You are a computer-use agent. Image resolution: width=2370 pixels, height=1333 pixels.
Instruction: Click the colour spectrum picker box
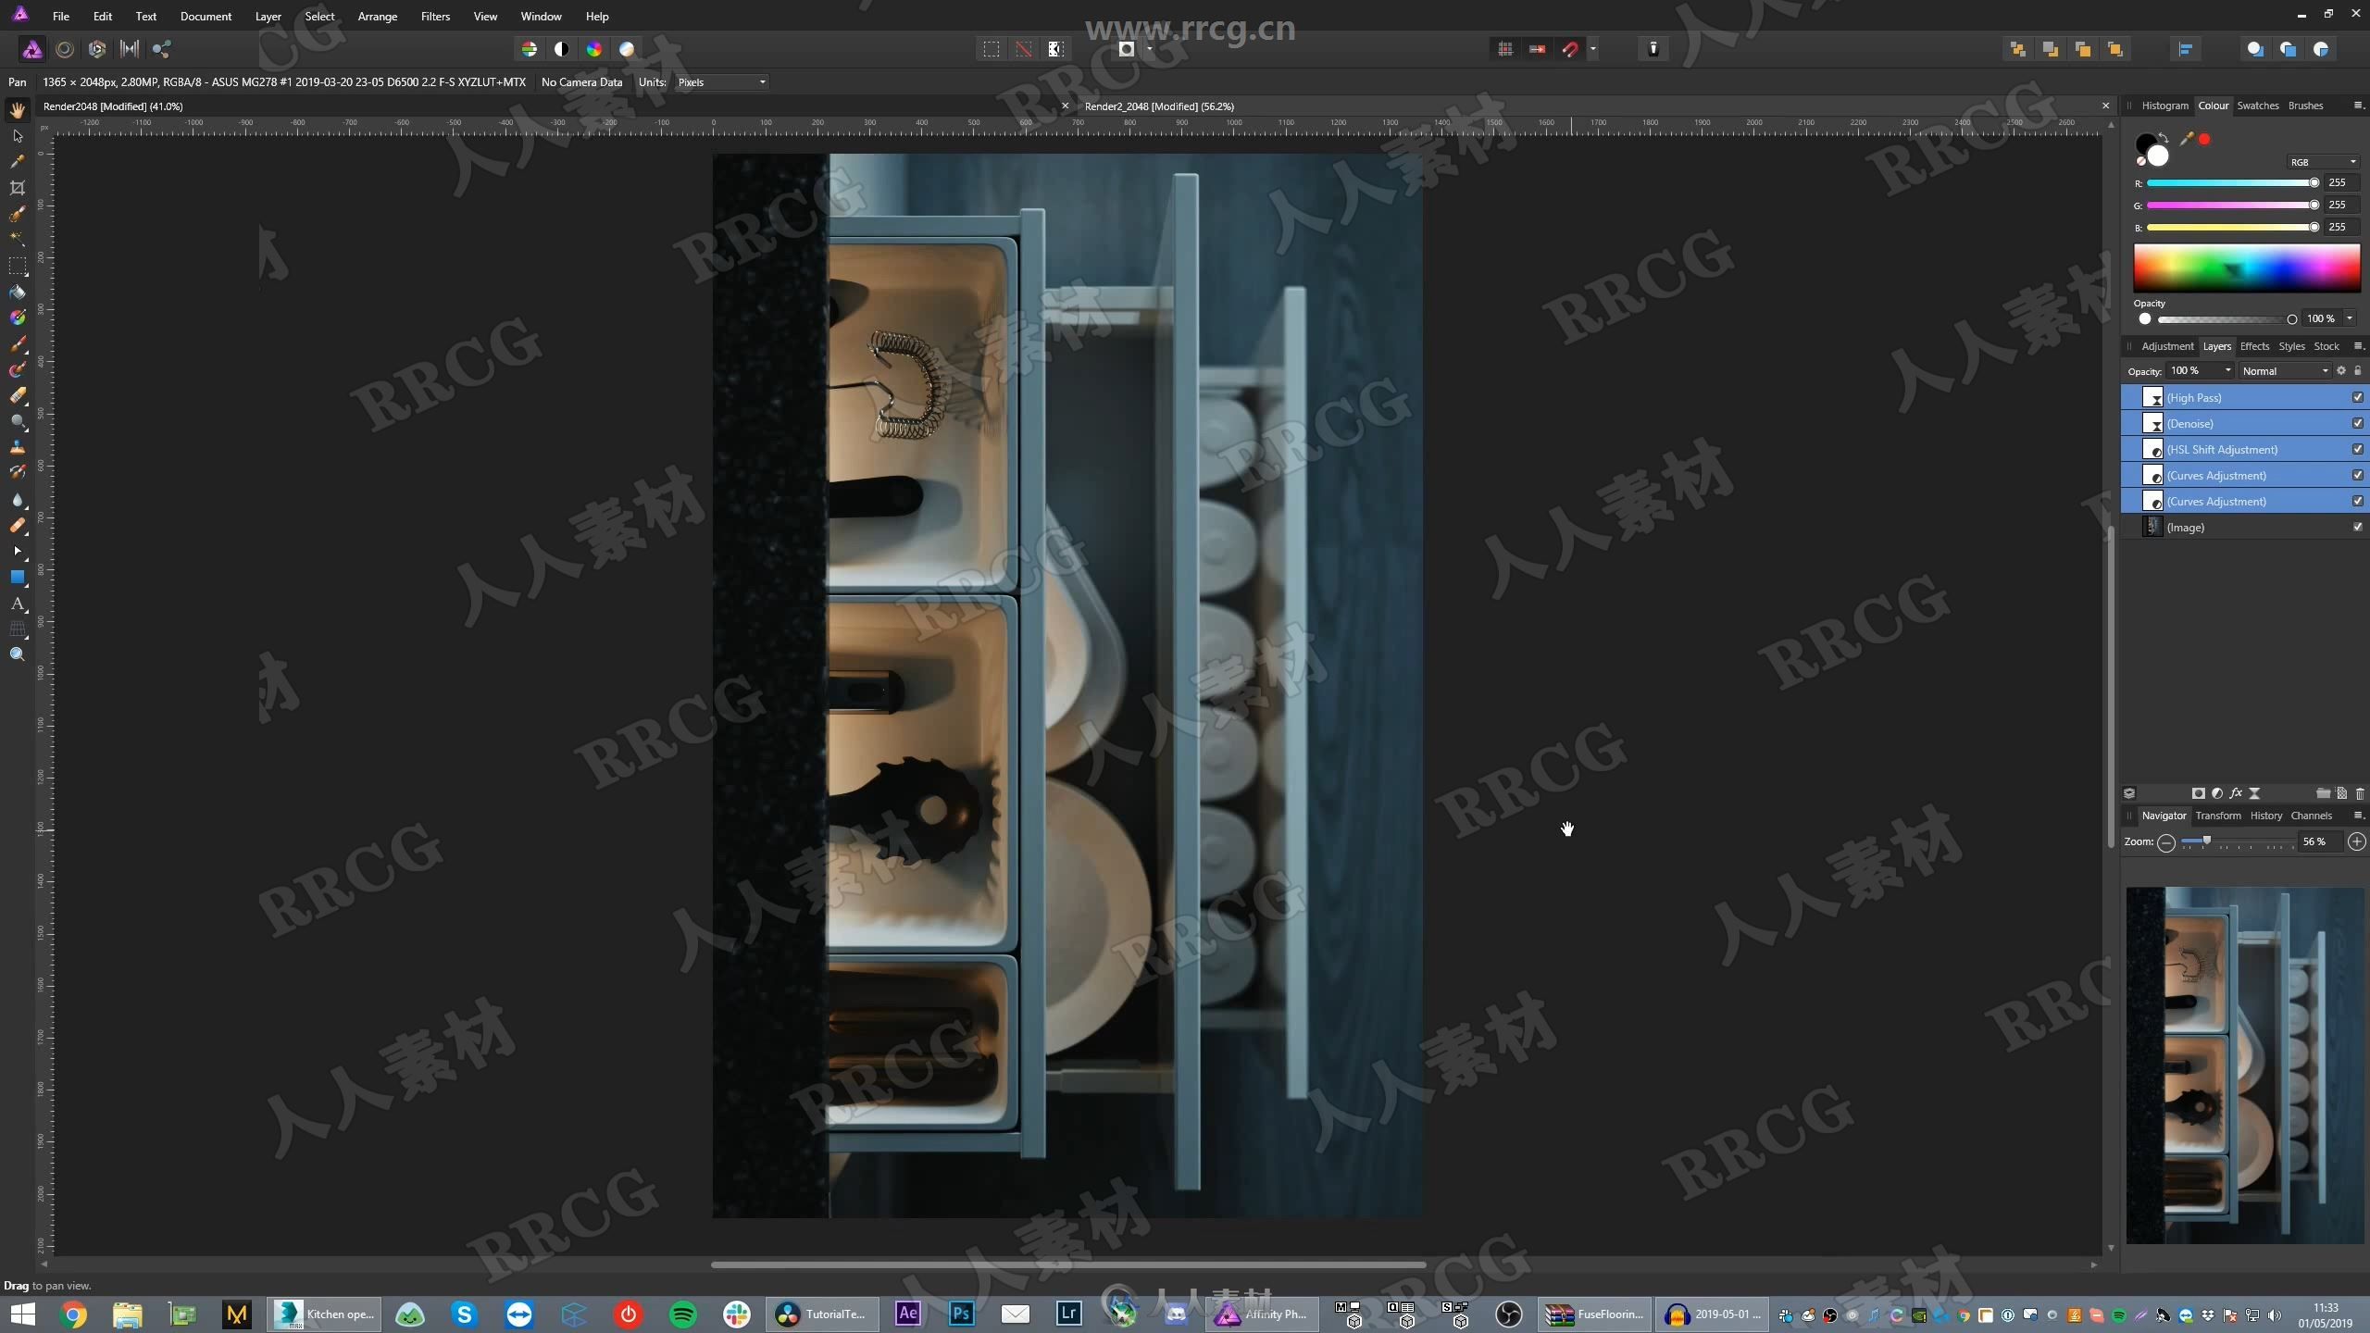(x=2246, y=268)
